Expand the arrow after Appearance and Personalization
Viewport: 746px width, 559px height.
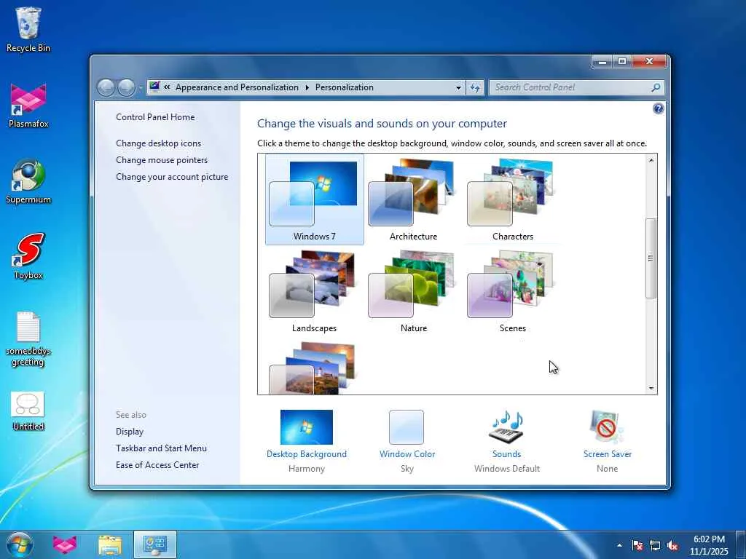[307, 87]
